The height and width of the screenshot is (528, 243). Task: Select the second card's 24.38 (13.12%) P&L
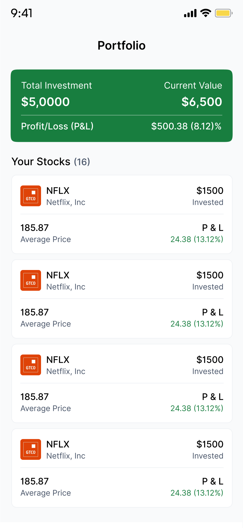(x=197, y=324)
